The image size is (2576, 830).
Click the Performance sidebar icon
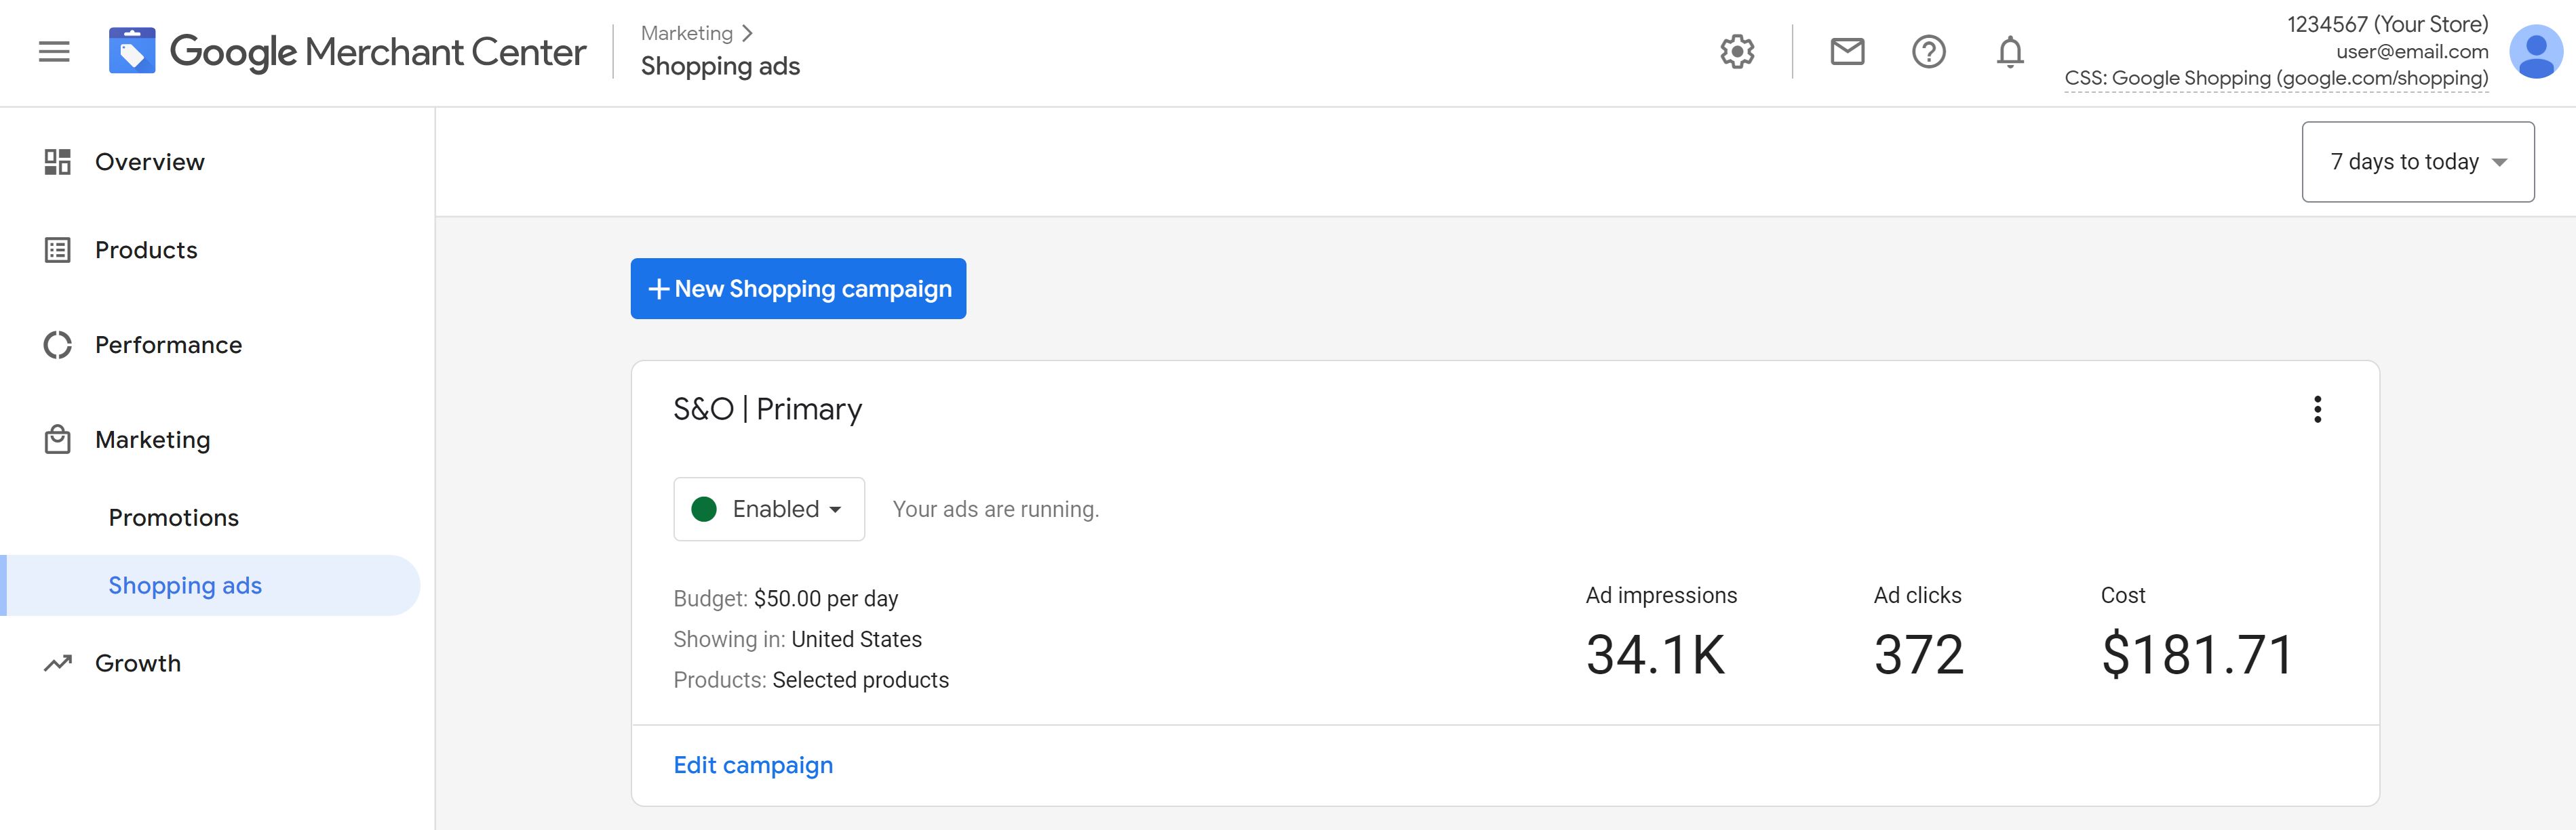58,346
